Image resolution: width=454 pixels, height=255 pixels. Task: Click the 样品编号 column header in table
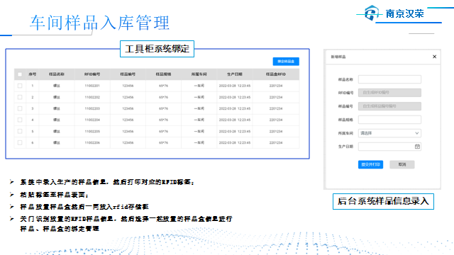128,74
